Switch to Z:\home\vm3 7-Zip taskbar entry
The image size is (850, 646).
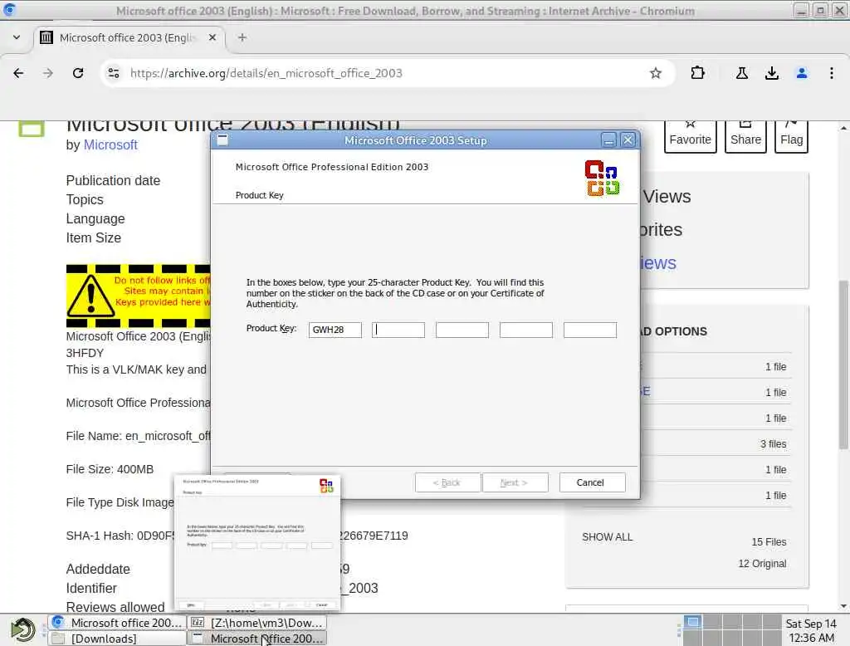(257, 623)
